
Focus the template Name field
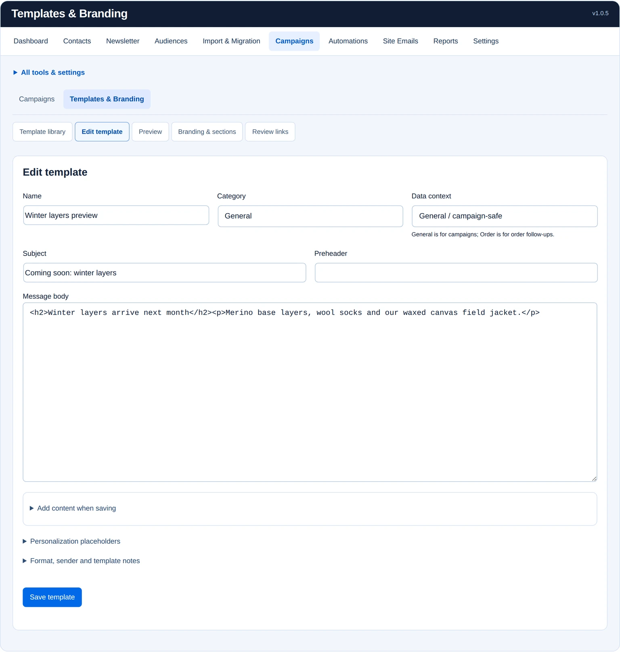coord(116,215)
